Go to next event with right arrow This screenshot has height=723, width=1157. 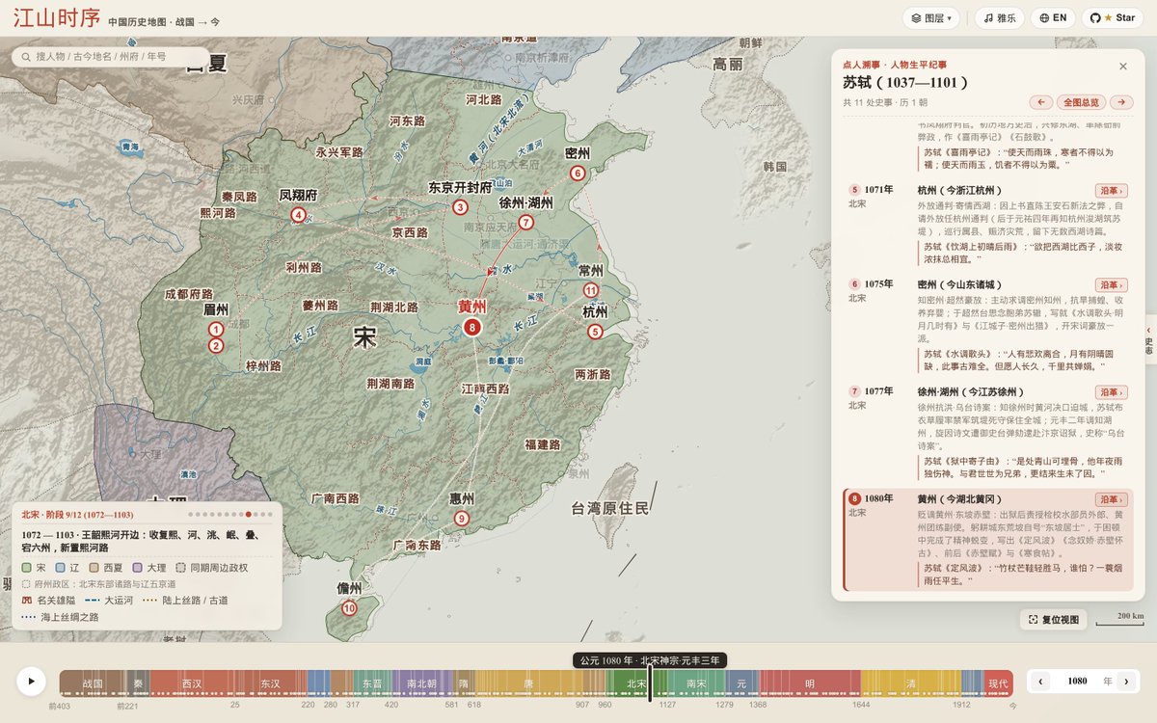1121,102
